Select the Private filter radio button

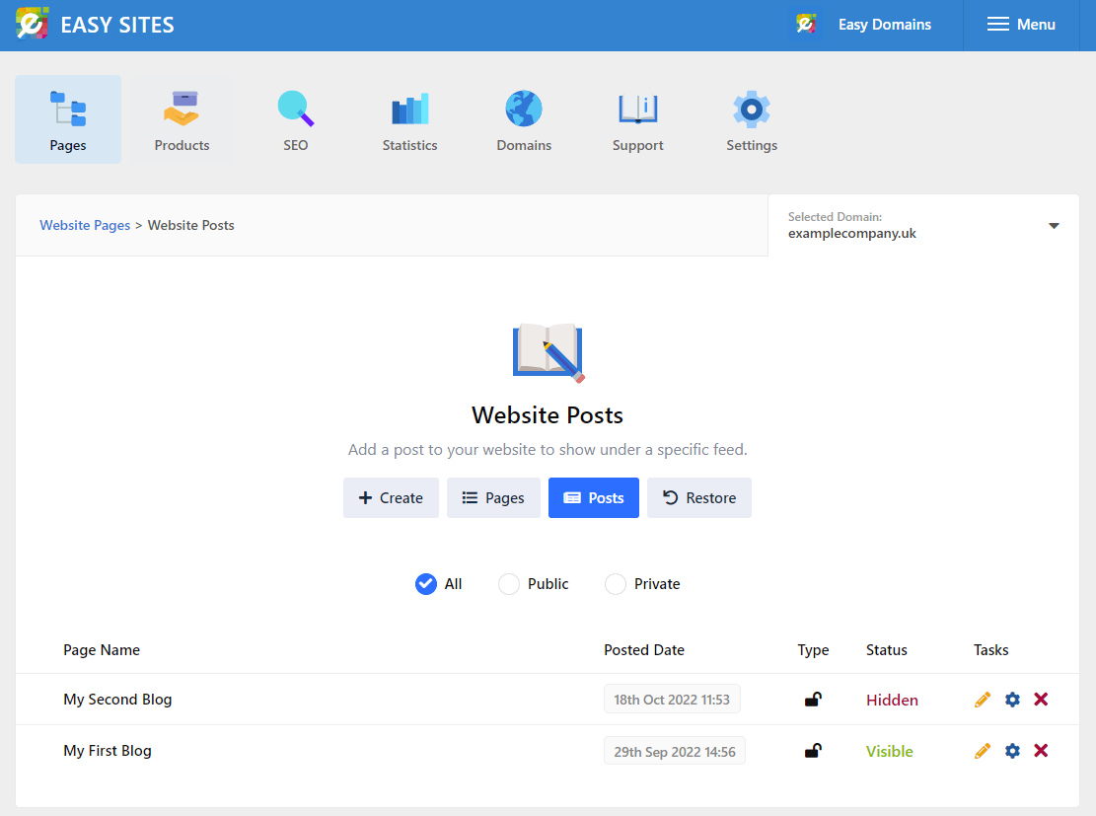(x=616, y=584)
